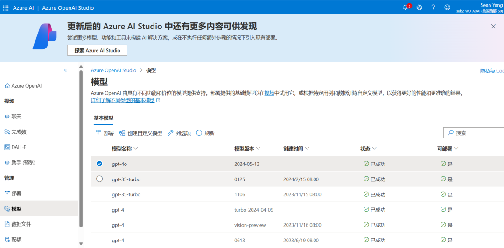Image resolution: width=504 pixels, height=248 pixels.
Task: Open notifications bell with 3 badge
Action: click(x=406, y=7)
